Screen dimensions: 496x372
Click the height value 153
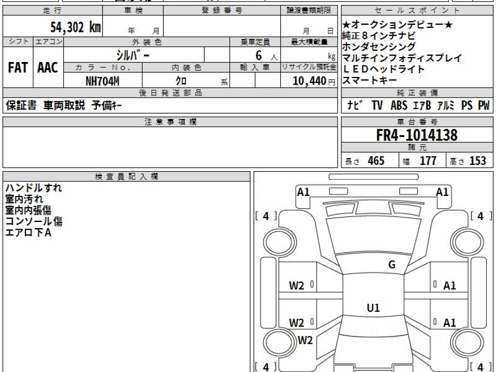478,161
